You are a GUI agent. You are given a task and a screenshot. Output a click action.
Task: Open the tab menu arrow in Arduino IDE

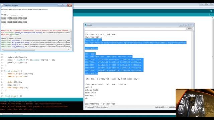[x=210, y=15]
